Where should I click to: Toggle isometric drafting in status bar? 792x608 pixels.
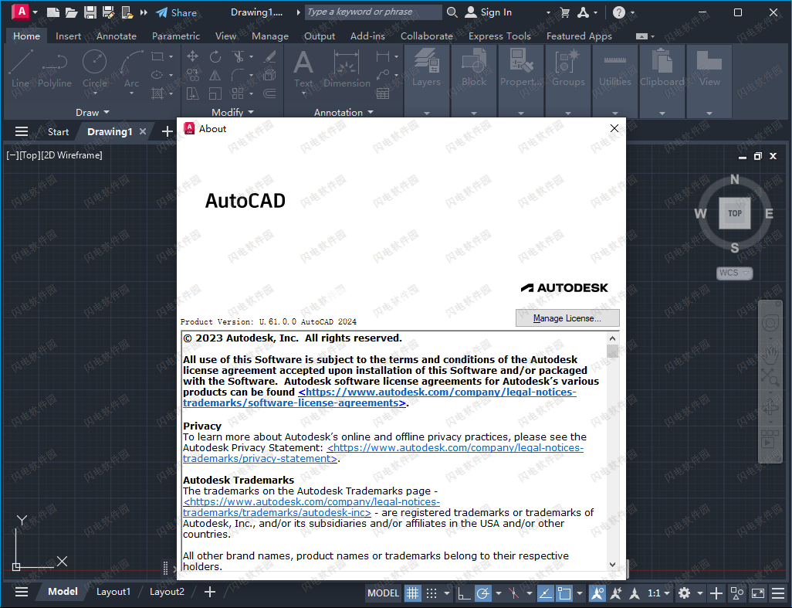(x=513, y=593)
